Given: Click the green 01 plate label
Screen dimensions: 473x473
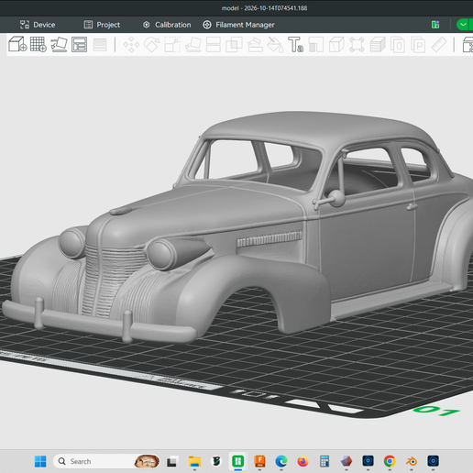Looking at the screenshot, I should point(436,411).
